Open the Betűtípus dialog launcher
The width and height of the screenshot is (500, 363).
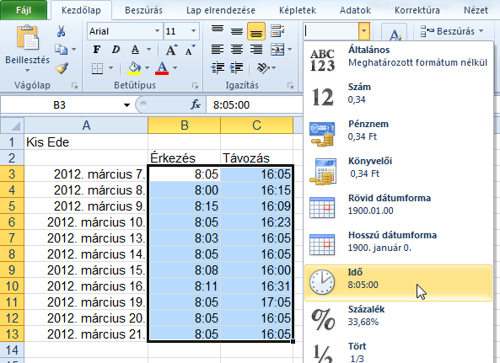pyautogui.click(x=195, y=85)
